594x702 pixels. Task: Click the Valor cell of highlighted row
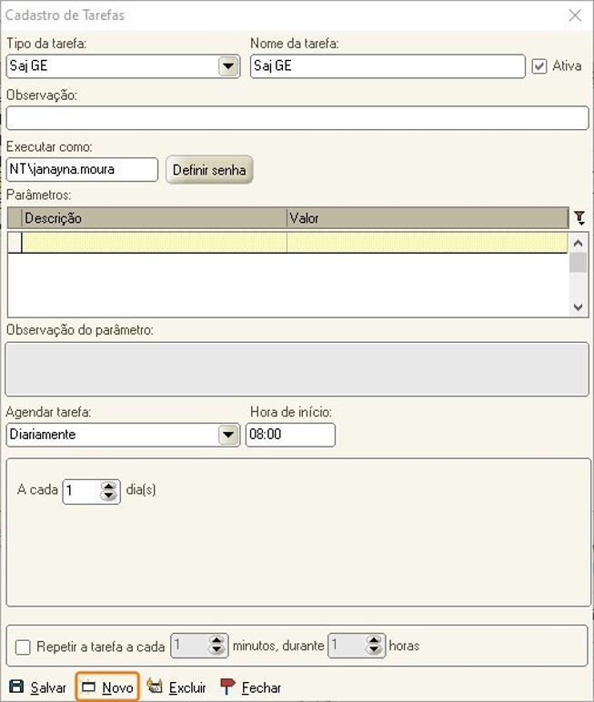click(x=428, y=242)
